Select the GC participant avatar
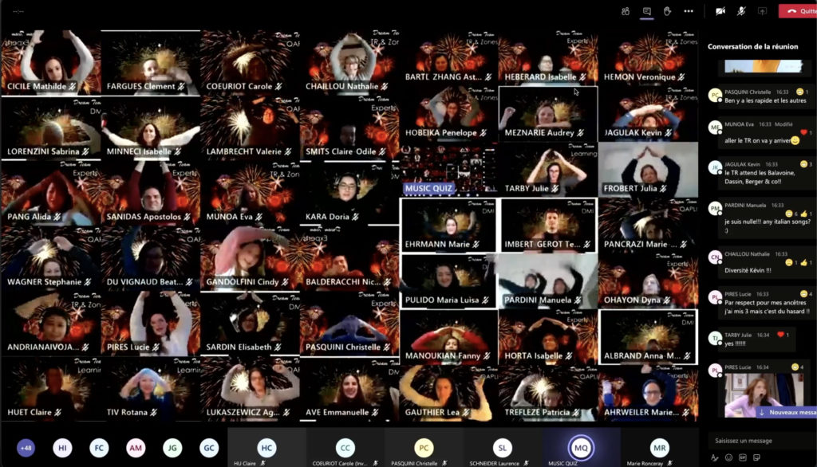Screen dimensions: 817x467 (x=209, y=448)
